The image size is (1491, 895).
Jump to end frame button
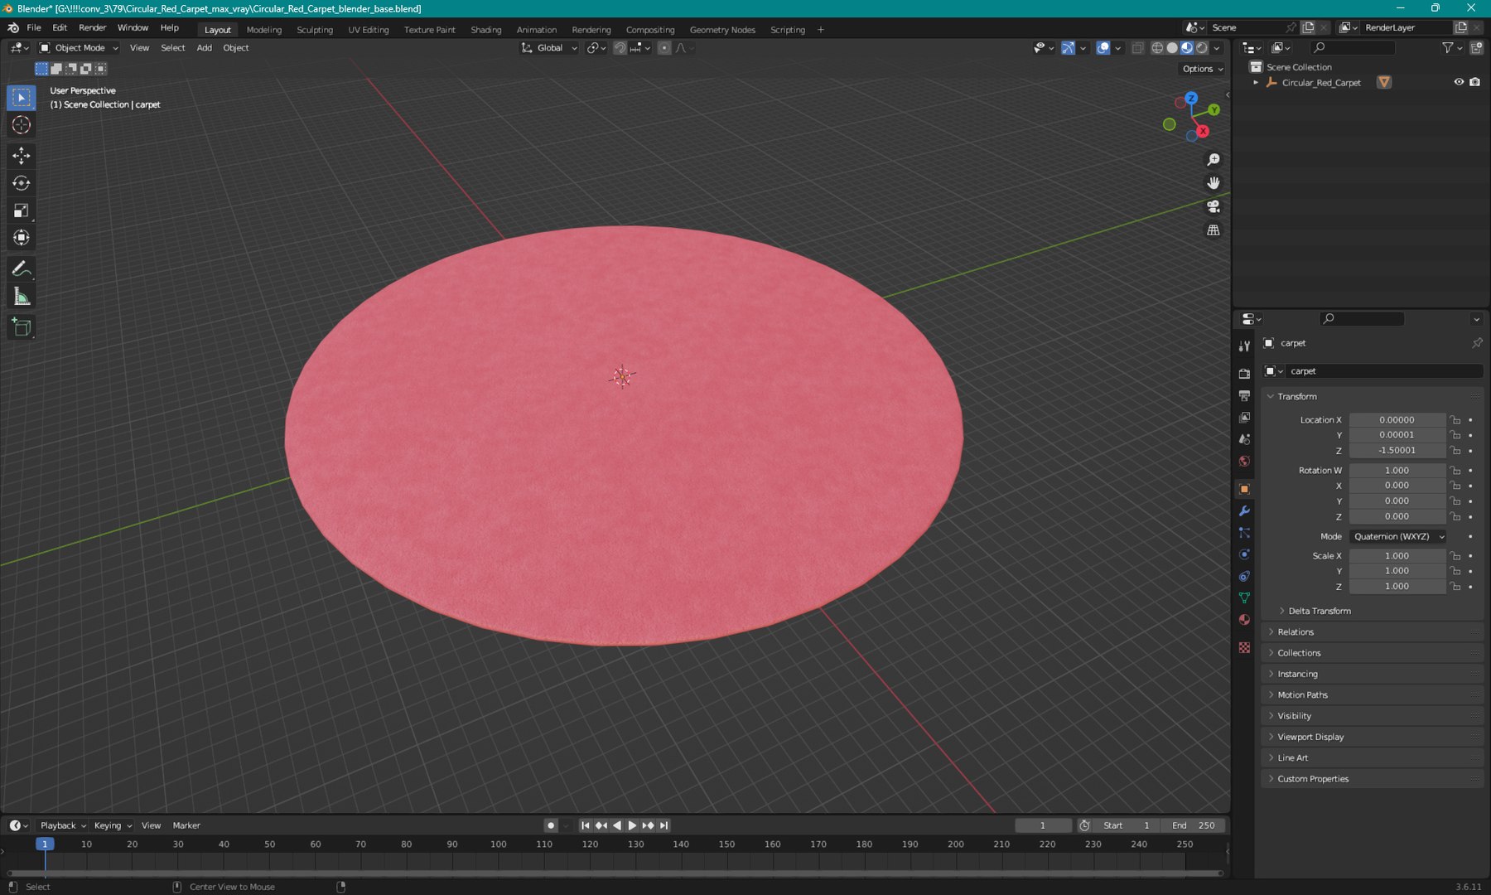click(663, 825)
